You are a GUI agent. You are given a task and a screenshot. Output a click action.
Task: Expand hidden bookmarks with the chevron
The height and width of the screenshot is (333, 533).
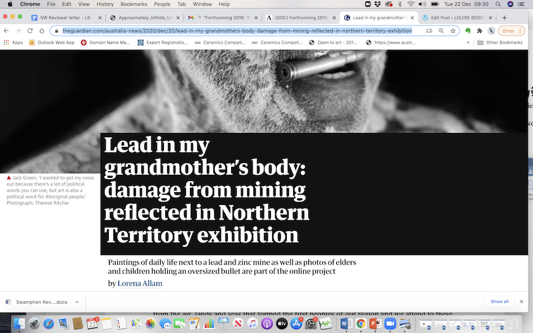pos(468,42)
